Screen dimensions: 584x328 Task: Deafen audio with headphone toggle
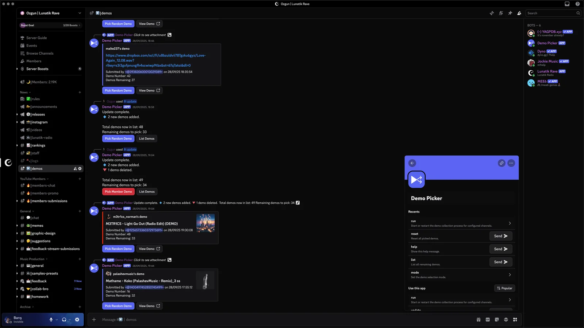64,320
